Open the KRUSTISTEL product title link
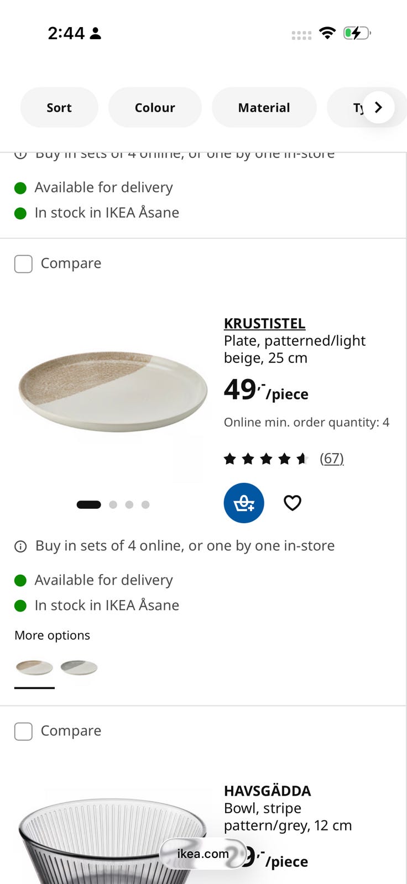The width and height of the screenshot is (407, 884). coord(264,323)
